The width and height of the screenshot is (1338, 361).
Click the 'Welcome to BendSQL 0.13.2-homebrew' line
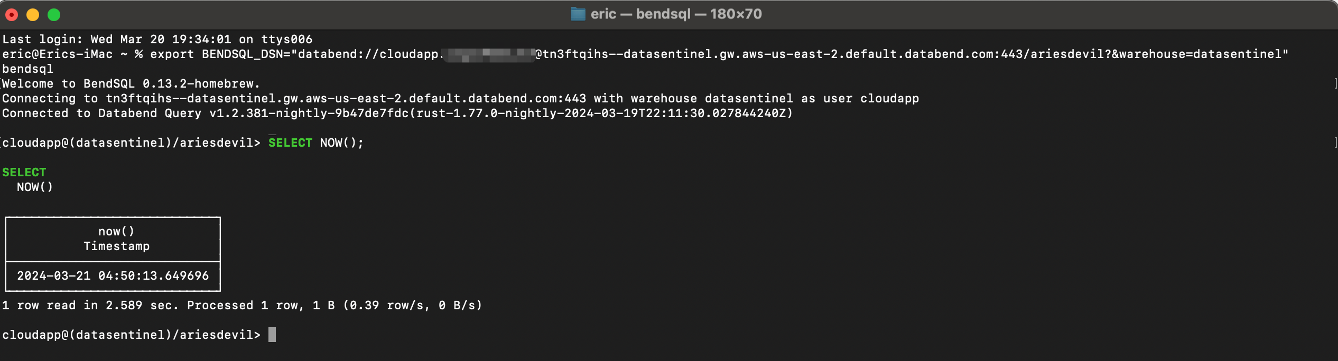coord(131,84)
